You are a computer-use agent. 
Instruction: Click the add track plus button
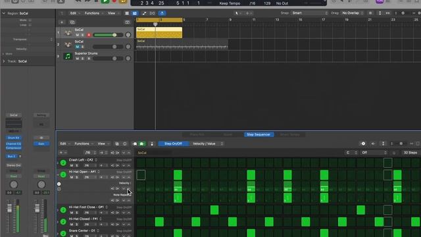click(x=62, y=22)
